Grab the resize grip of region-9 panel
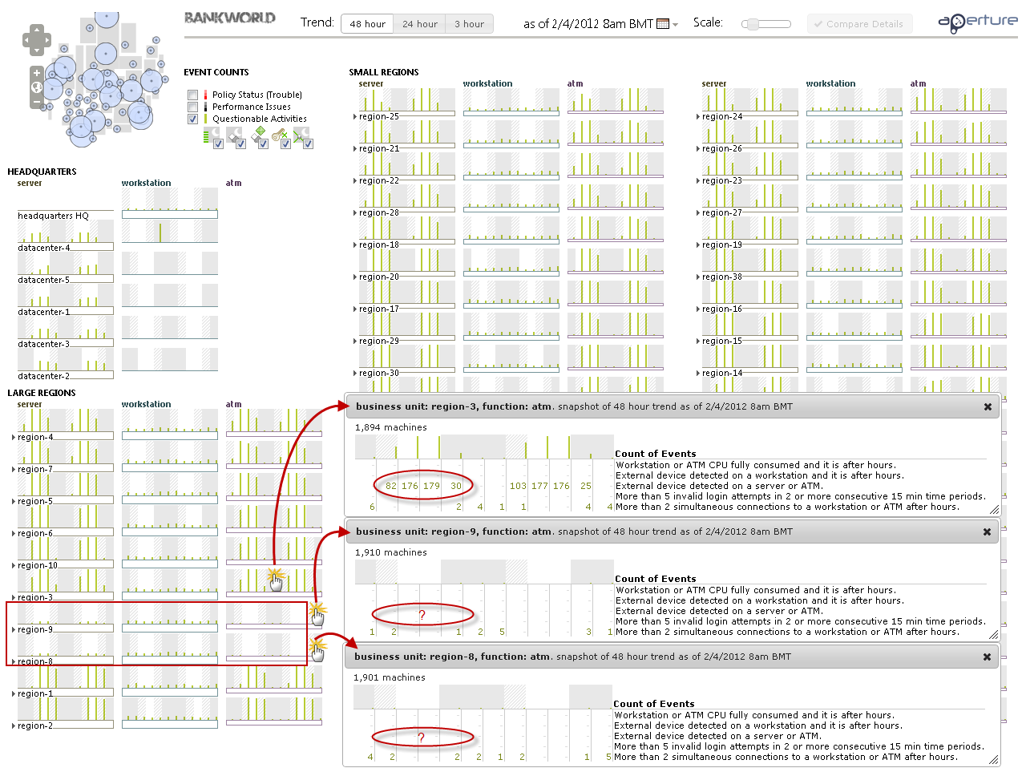 coord(995,635)
